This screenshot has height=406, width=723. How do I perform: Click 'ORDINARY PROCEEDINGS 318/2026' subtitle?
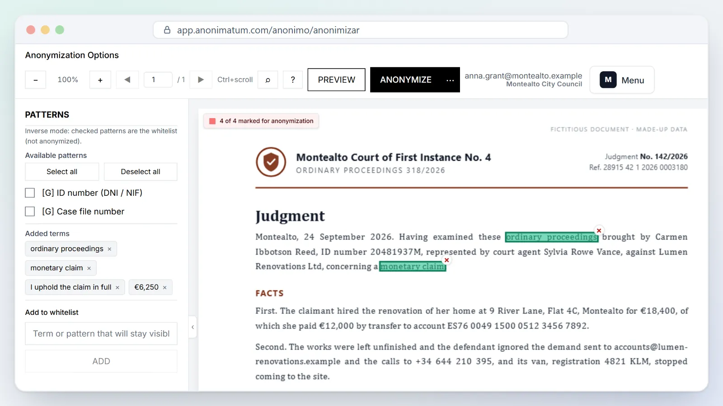(x=371, y=171)
